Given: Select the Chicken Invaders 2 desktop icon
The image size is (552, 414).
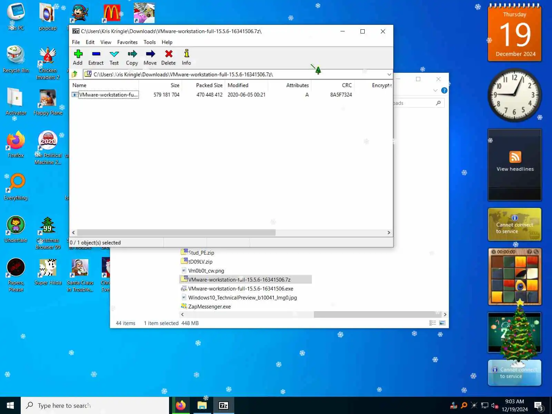Looking at the screenshot, I should tap(48, 63).
